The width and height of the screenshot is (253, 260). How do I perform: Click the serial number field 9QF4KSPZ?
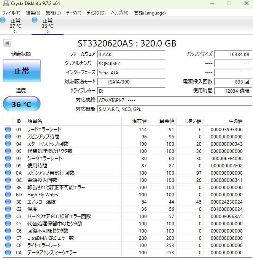tap(131, 63)
